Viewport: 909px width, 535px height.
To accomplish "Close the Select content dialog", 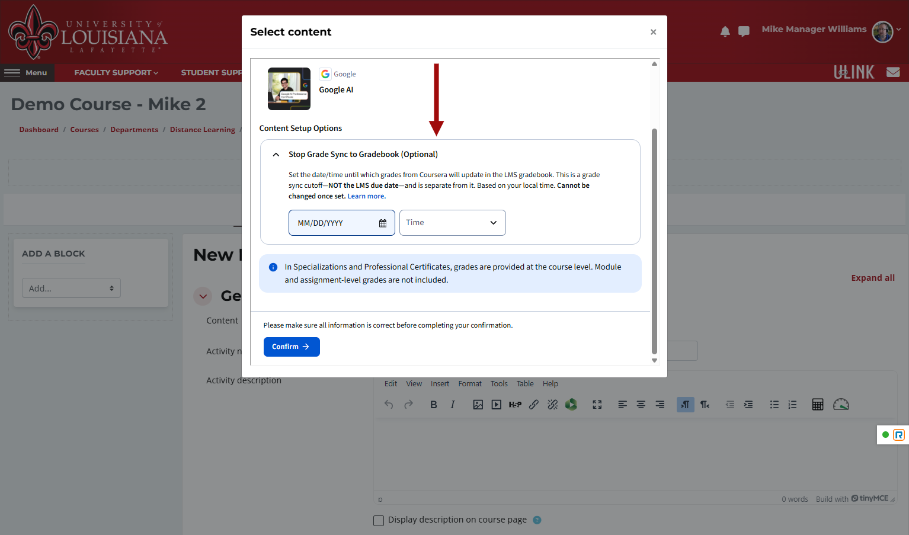I will 653,32.
